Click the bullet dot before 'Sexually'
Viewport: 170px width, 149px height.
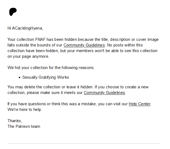(x=19, y=78)
